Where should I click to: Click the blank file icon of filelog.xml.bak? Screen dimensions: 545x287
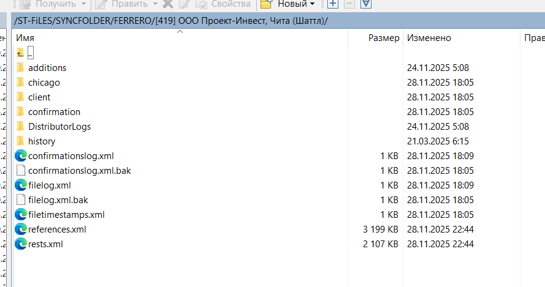pos(21,200)
